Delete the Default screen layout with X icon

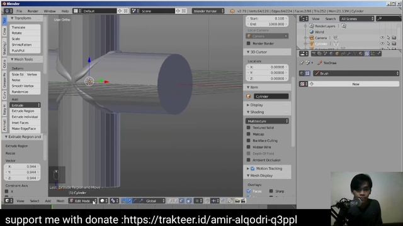pyautogui.click(x=125, y=11)
